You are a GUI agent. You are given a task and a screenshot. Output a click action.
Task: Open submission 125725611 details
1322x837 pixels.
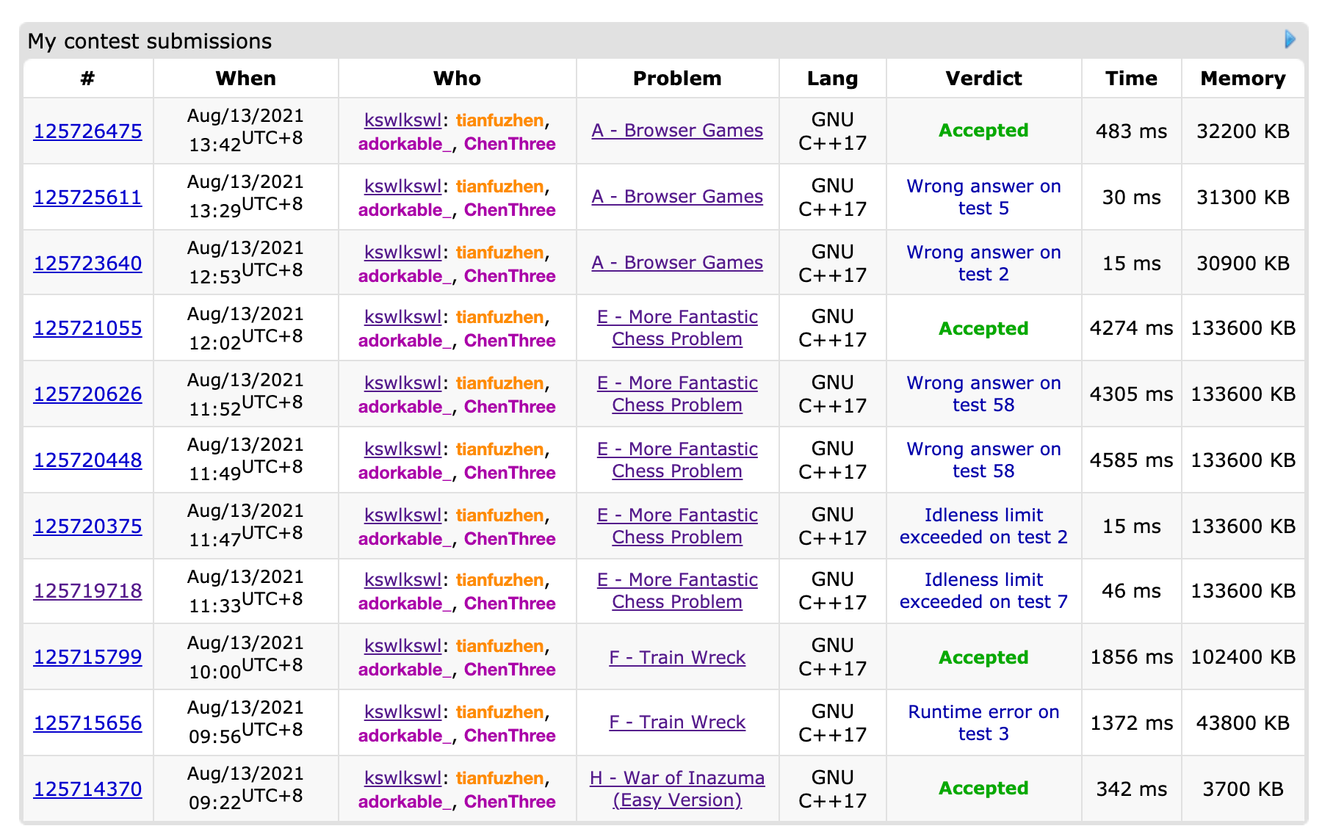point(87,198)
